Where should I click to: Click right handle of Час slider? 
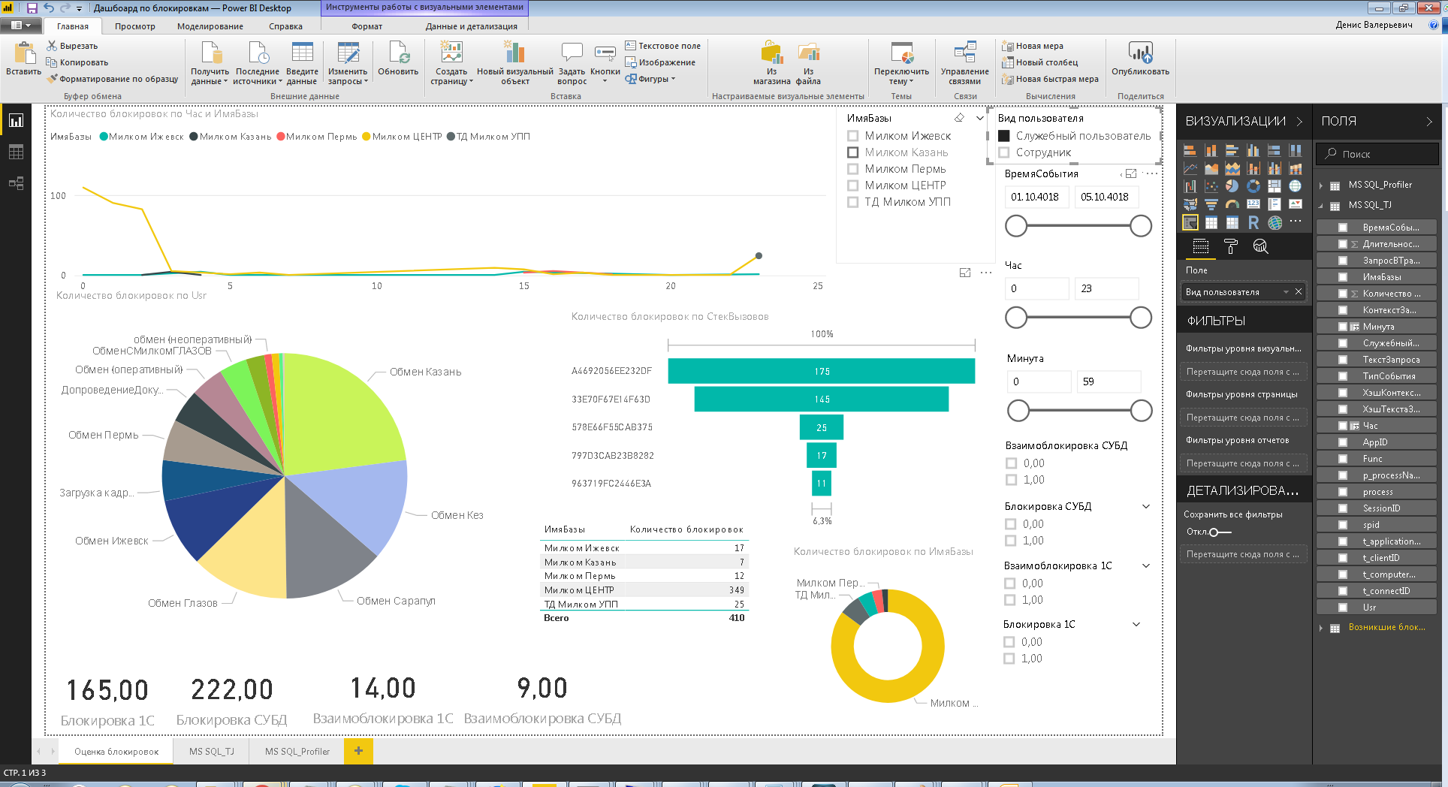1141,318
